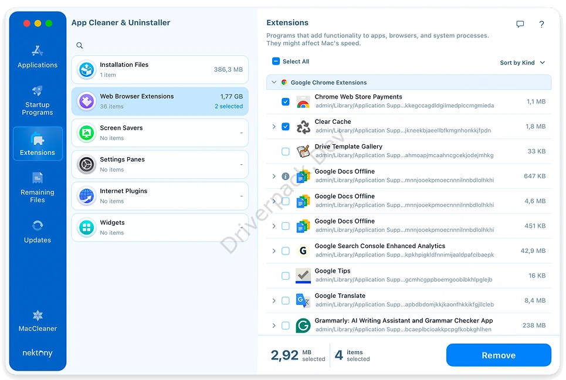This screenshot has width=566, height=380.
Task: Click the '2 selected' label
Action: tap(229, 107)
